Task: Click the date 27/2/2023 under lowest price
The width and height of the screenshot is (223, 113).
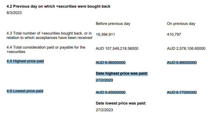Action: (x=104, y=110)
